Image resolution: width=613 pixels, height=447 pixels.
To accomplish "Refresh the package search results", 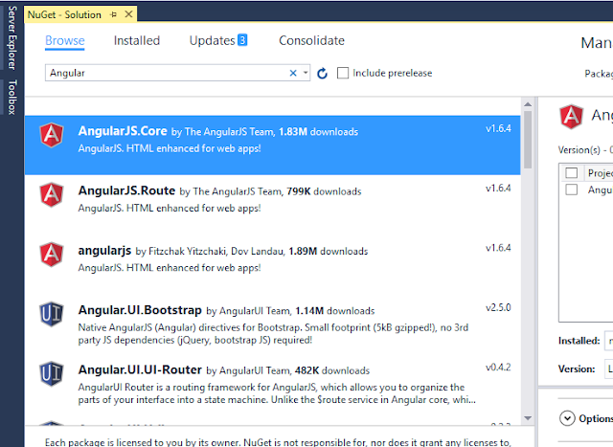I will [x=322, y=73].
